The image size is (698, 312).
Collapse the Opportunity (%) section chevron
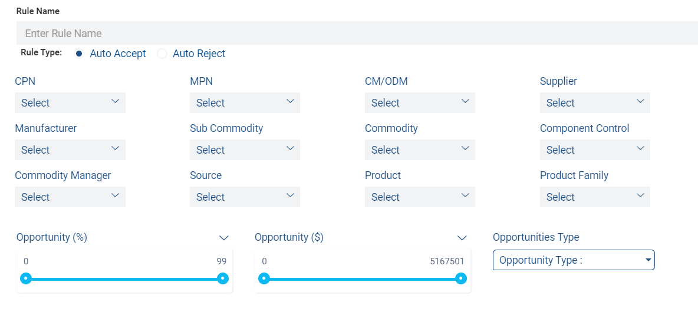(224, 238)
